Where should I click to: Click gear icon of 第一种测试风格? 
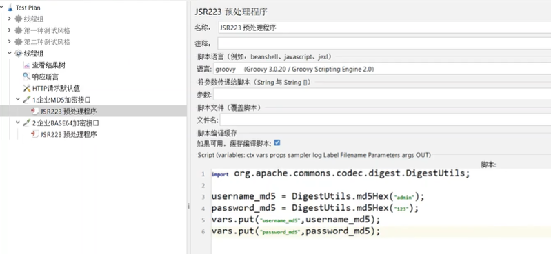click(18, 30)
